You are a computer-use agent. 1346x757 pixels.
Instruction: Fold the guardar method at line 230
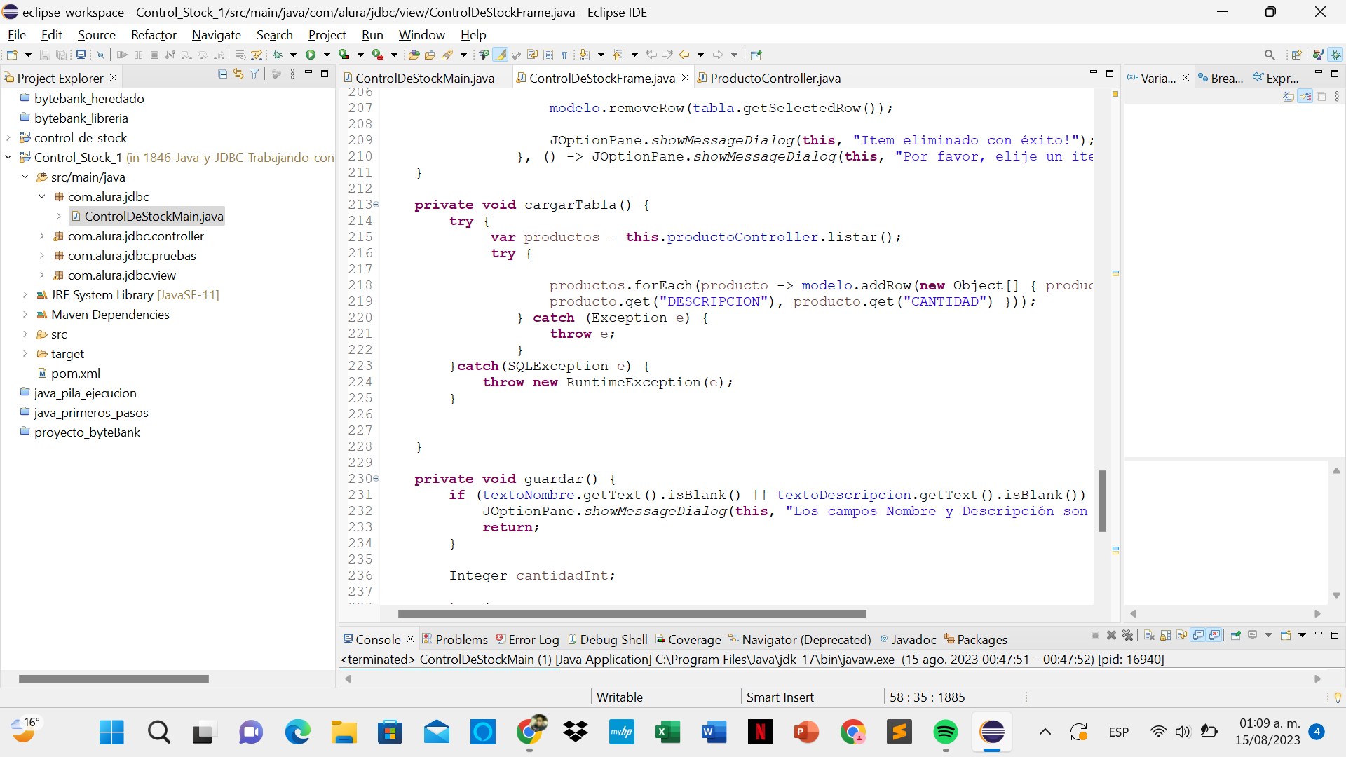[376, 479]
